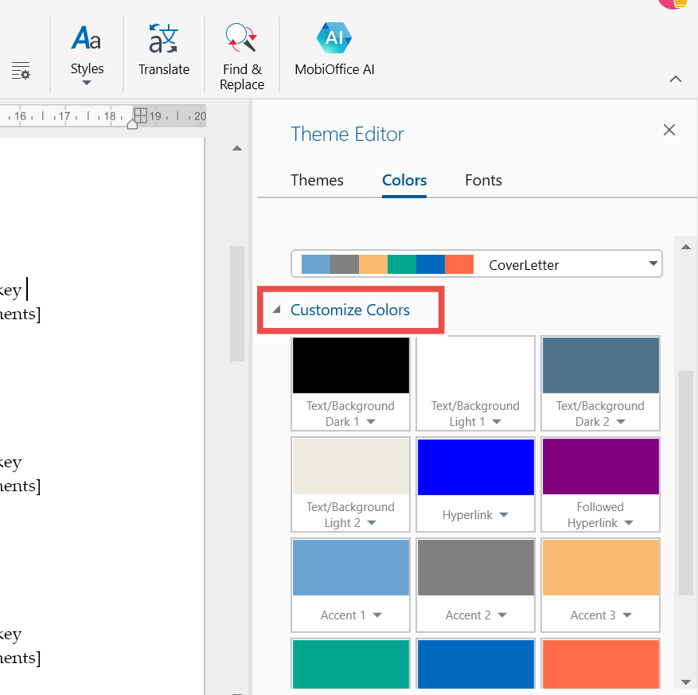The image size is (698, 695).
Task: Click the Text/Background Light 1 white swatch
Action: pyautogui.click(x=475, y=365)
